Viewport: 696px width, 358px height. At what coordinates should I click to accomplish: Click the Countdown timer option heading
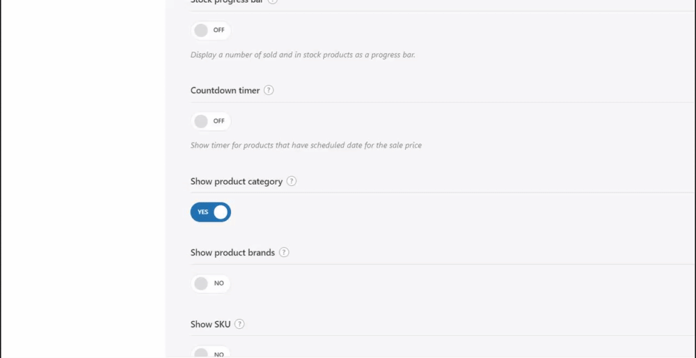pos(225,91)
